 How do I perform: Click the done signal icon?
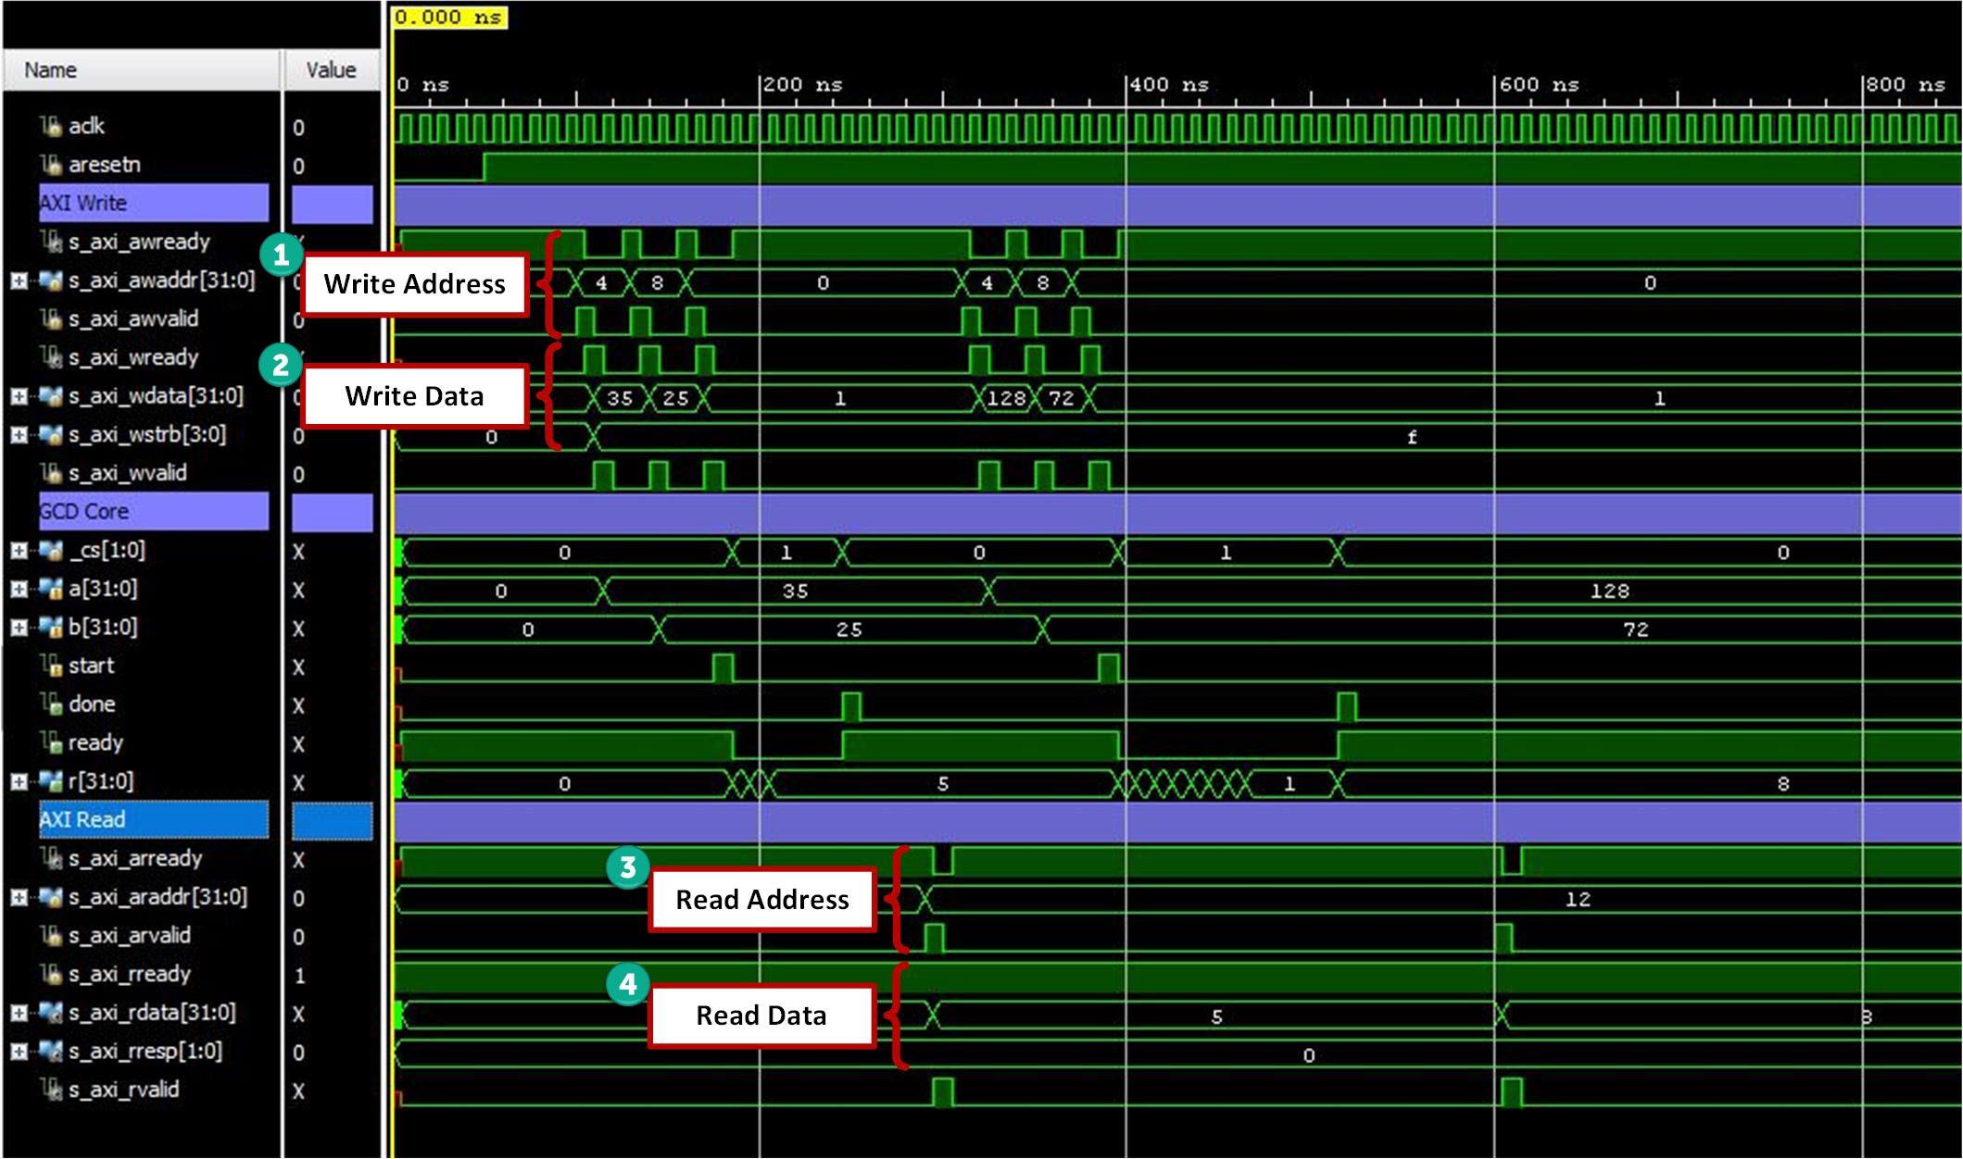click(x=50, y=704)
